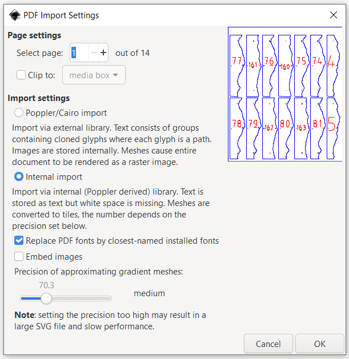Click the gradient mesh precision slider handle
Image resolution: width=349 pixels, height=359 pixels.
point(46,298)
